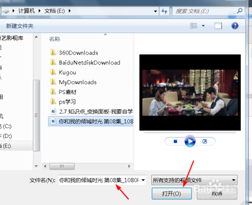Stop the preview video playback
252x205 pixels.
[175, 141]
